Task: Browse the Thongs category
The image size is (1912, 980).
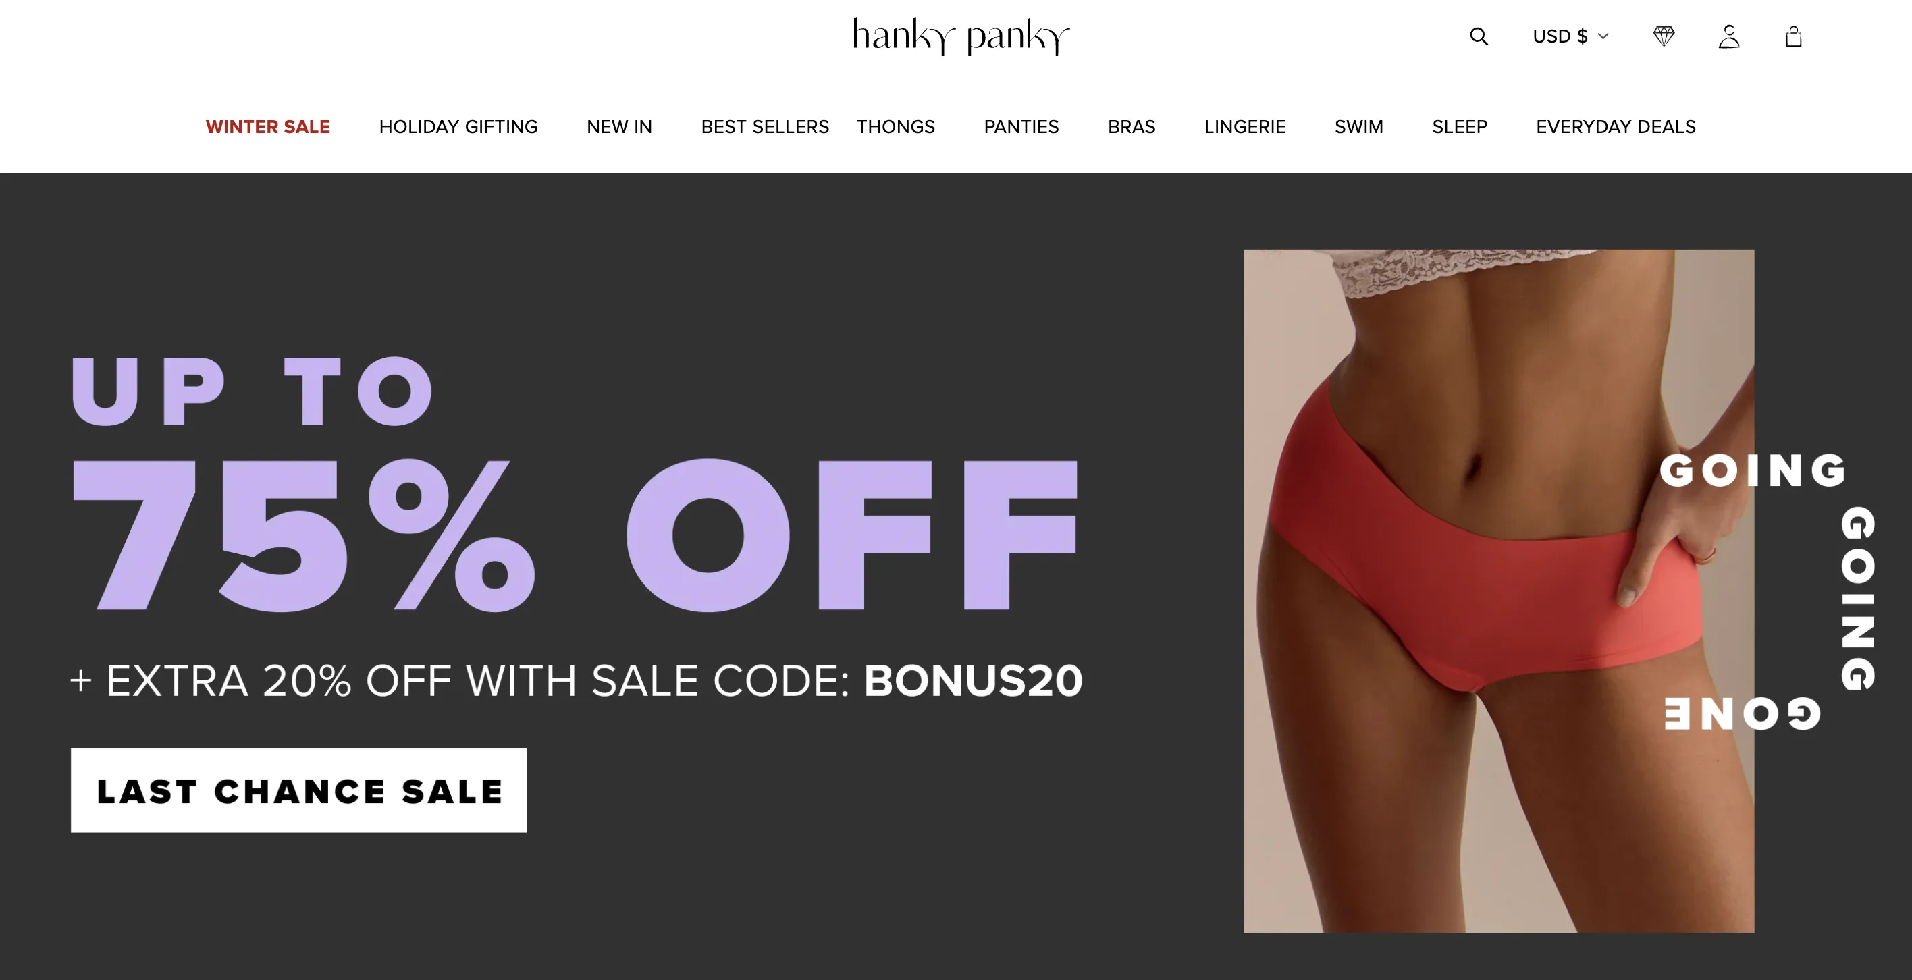Action: coord(895,127)
